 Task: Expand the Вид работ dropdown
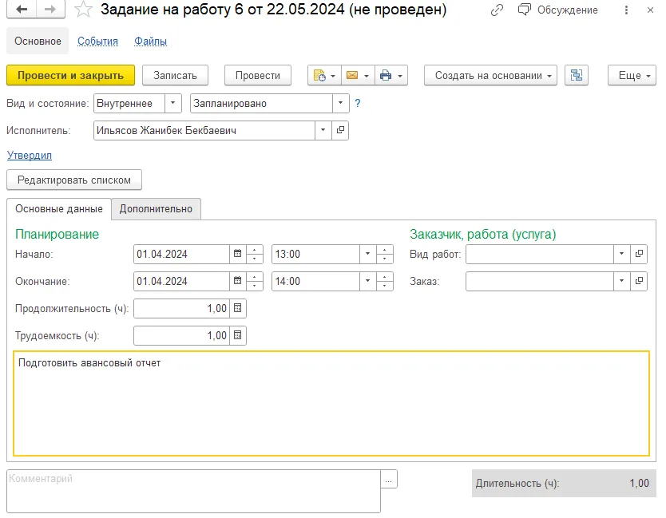click(x=621, y=254)
